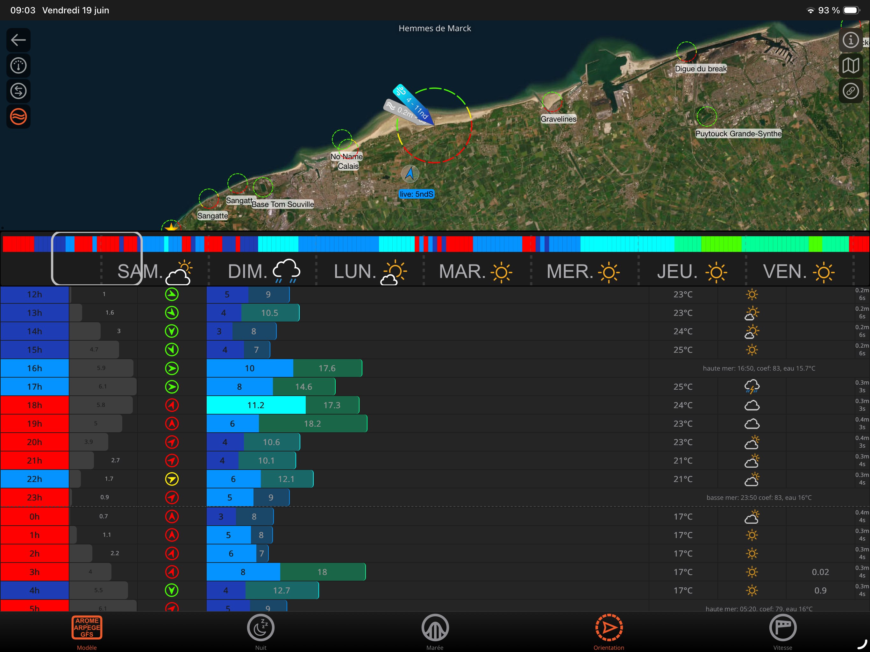Tap the Gravelines spot label
Image resolution: width=870 pixels, height=652 pixels.
[x=559, y=119]
